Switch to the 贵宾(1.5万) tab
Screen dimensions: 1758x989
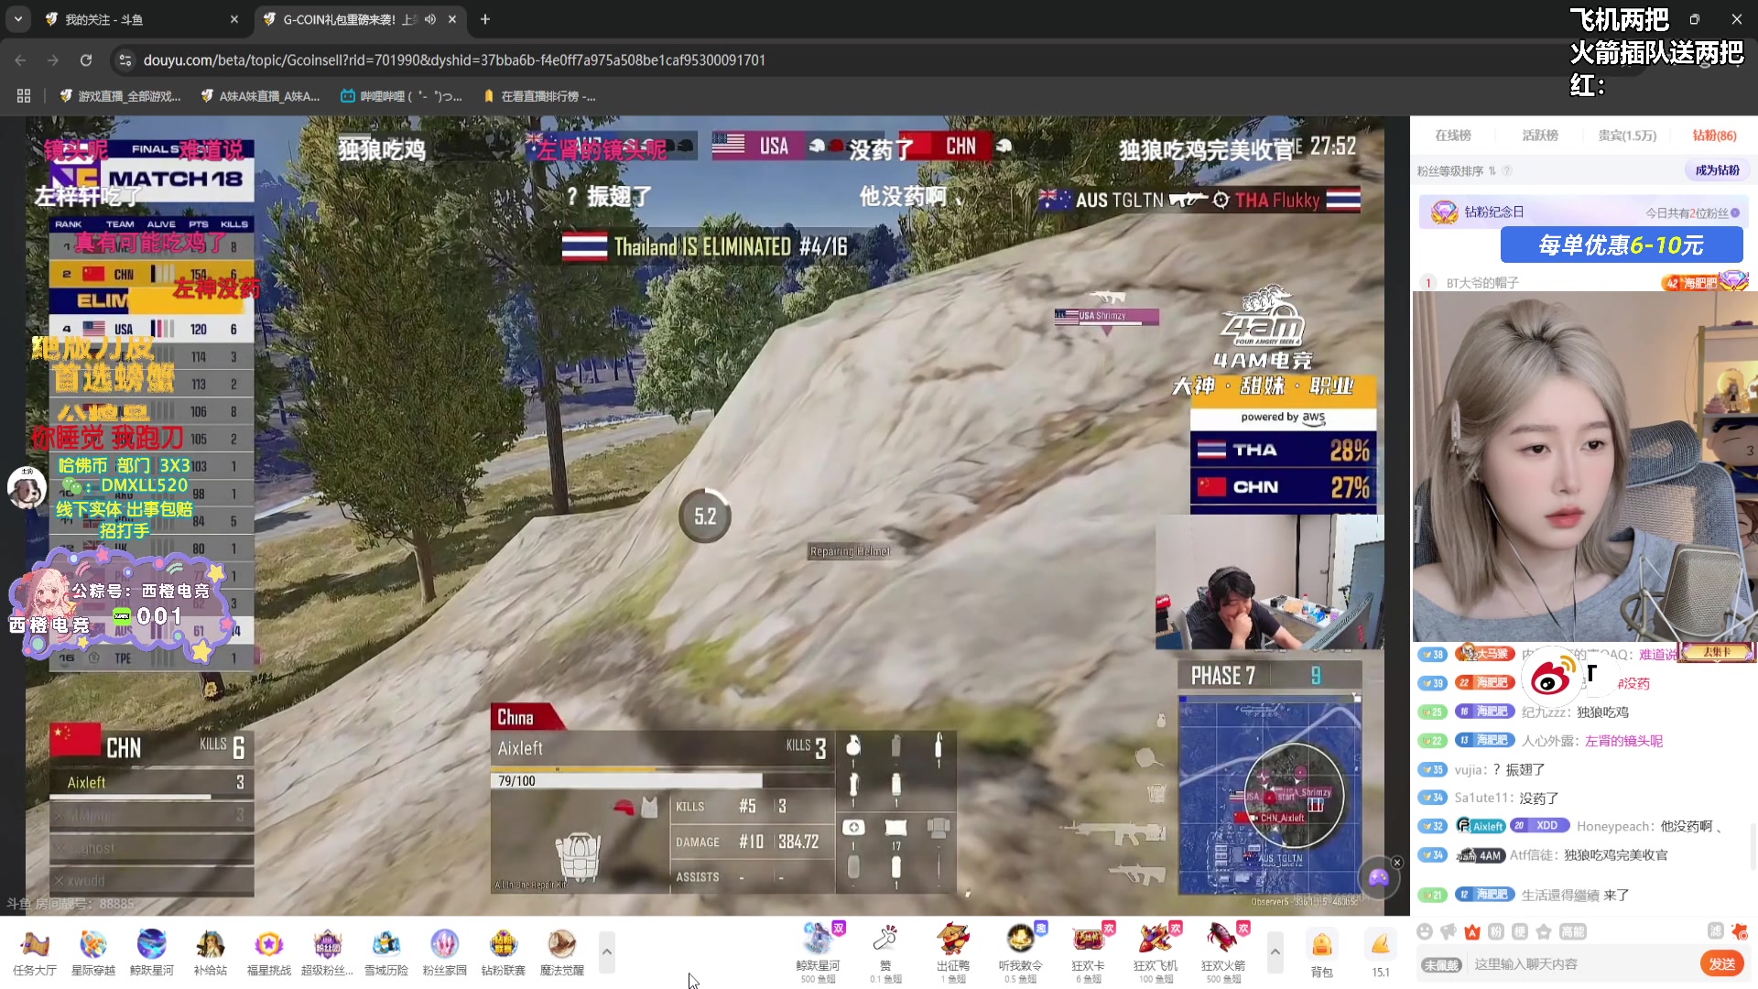click(1627, 136)
